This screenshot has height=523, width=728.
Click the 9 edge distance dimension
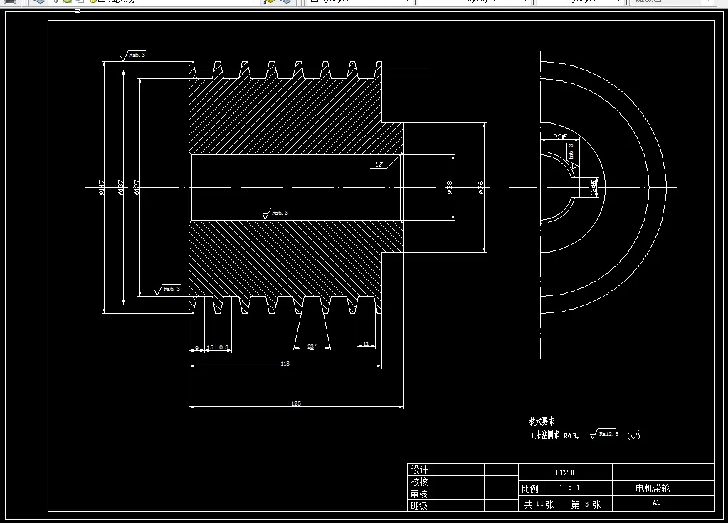coord(196,347)
